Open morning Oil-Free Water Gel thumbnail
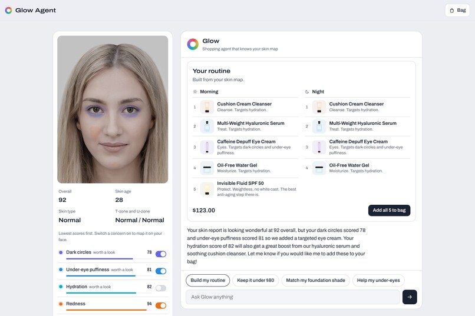 tap(207, 168)
